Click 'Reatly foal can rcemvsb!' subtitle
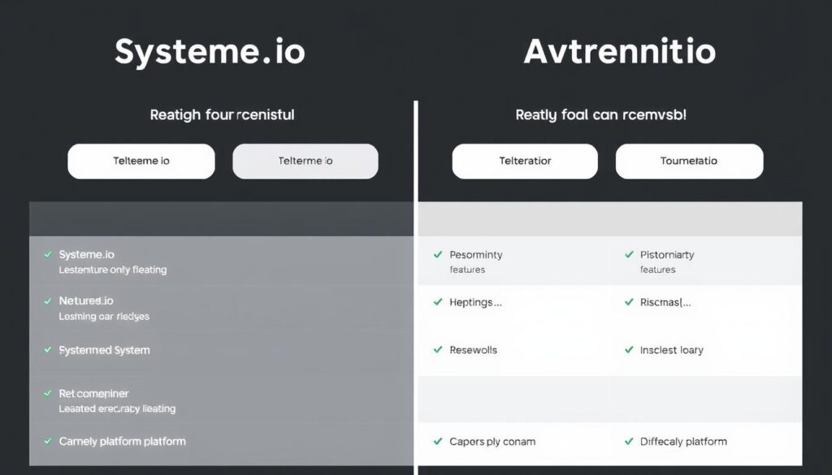This screenshot has height=475, width=832. click(x=600, y=115)
